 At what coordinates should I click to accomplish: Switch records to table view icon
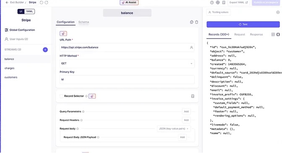pyautogui.click(x=273, y=34)
